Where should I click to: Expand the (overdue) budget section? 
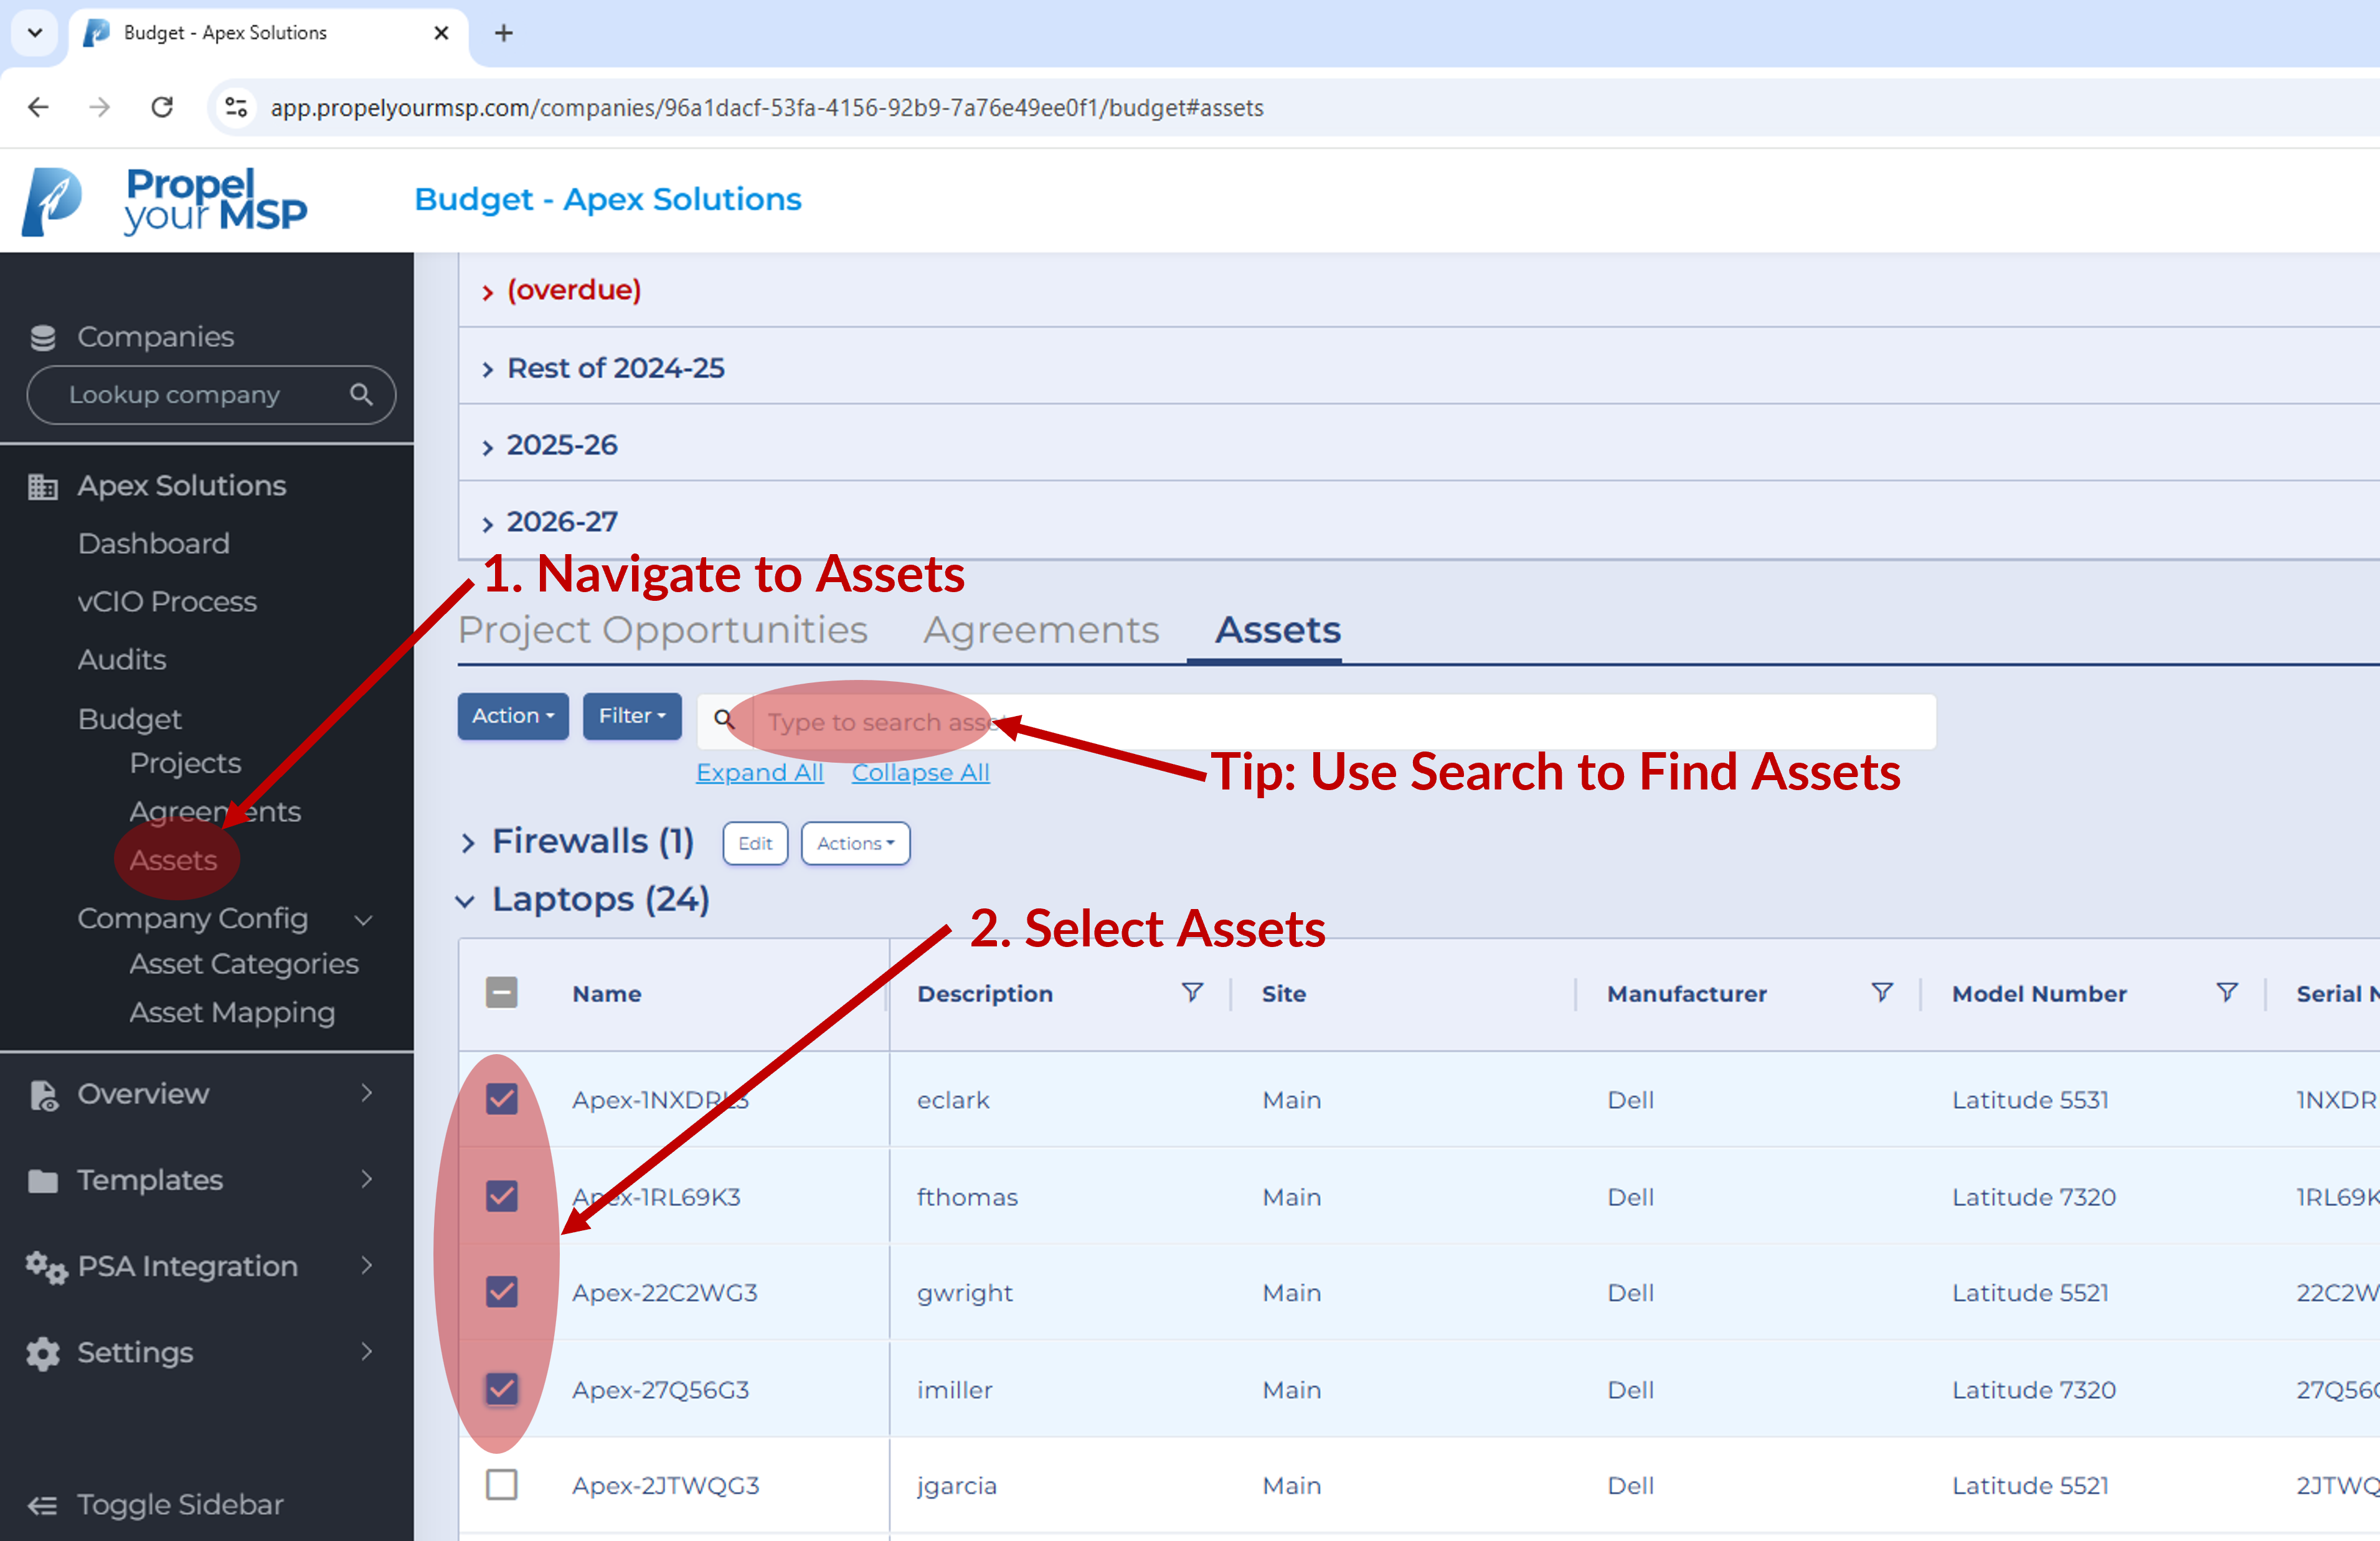[x=487, y=292]
